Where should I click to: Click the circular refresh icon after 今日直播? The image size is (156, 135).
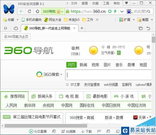(x=54, y=131)
